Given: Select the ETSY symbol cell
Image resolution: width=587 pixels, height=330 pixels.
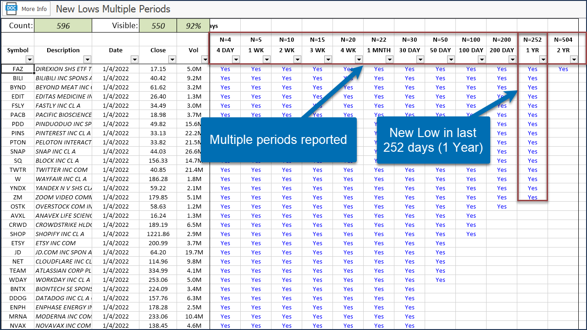Looking at the screenshot, I should click(x=18, y=243).
